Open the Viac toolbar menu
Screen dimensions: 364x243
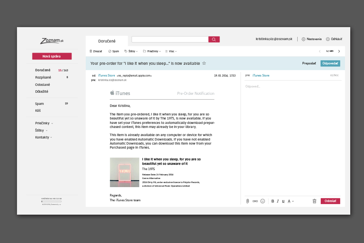click(x=171, y=51)
